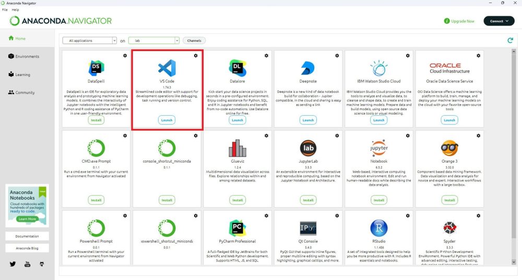The width and height of the screenshot is (522, 280).
Task: Open the Upgrade Now link
Action: (459, 21)
